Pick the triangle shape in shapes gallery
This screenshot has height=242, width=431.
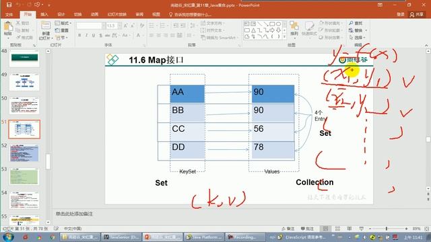253,30
